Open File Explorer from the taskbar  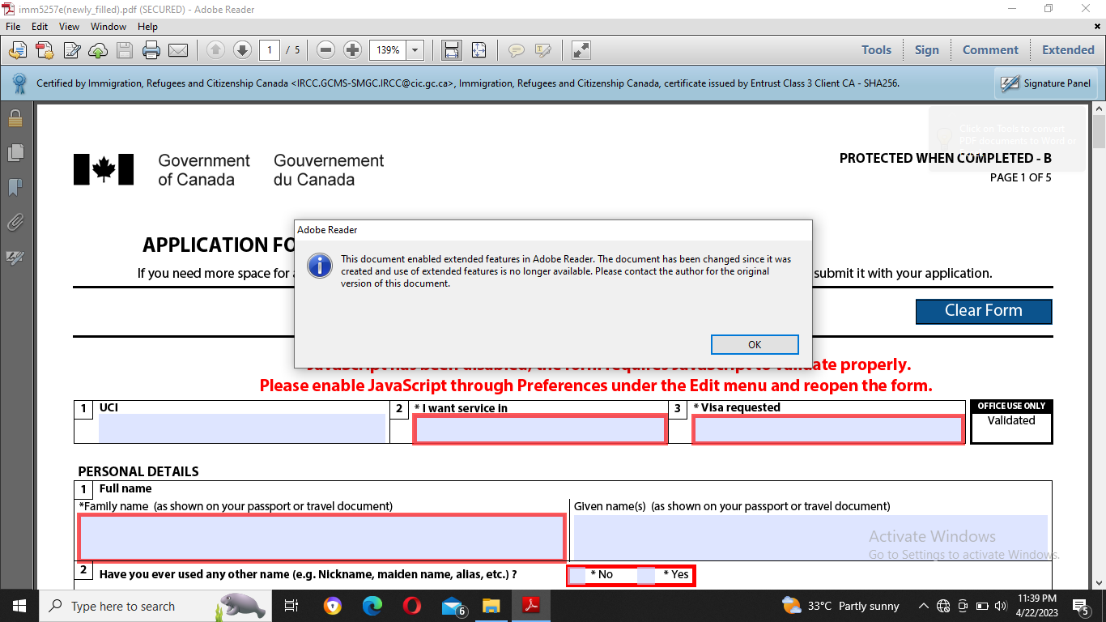(491, 606)
